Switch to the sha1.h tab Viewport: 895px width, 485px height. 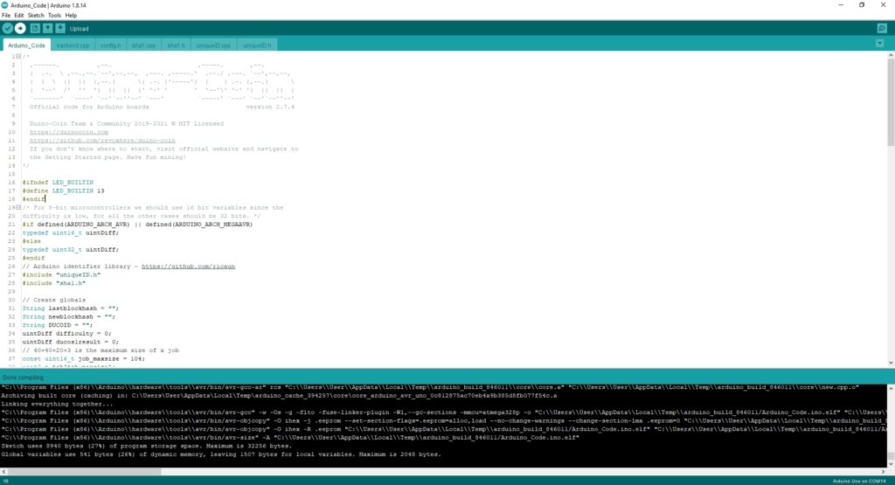[176, 45]
